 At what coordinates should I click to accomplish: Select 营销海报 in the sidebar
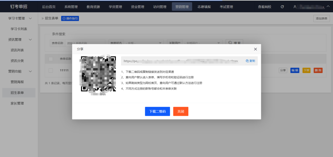tap(17, 82)
